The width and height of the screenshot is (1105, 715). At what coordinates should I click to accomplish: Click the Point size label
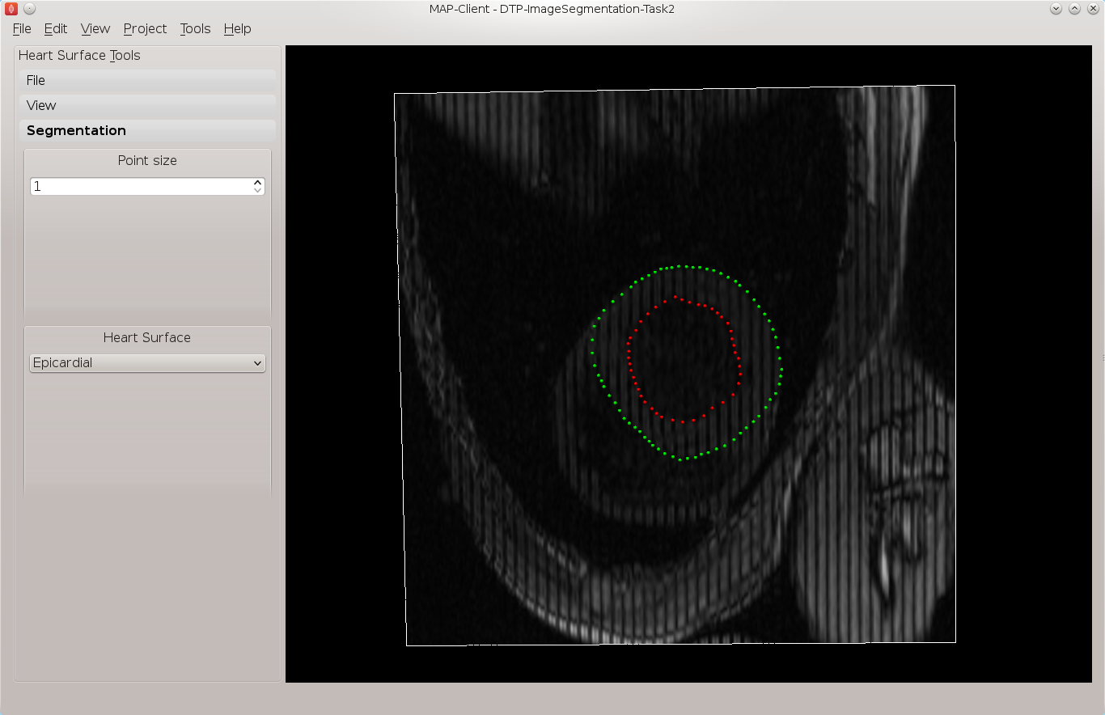coord(147,160)
